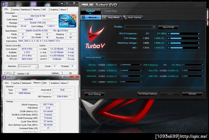Adjust the CHB DATA slider
The image size is (209, 140).
(x=131, y=76)
